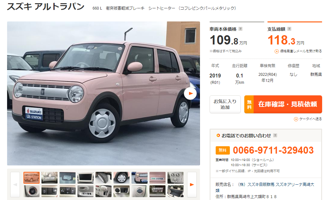Open the open trunk thumbnail photo

click(x=175, y=191)
